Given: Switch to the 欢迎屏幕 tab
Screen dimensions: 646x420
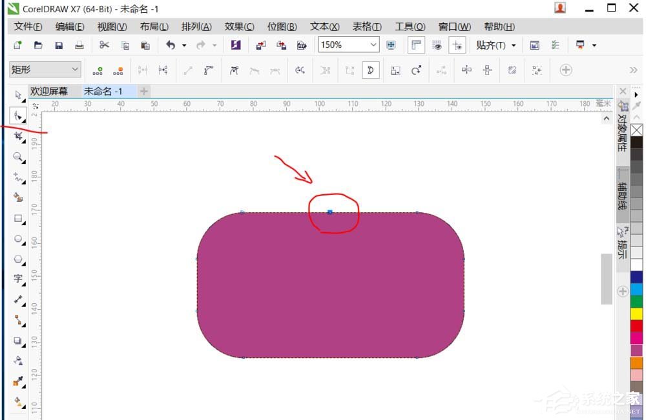Looking at the screenshot, I should tap(48, 92).
